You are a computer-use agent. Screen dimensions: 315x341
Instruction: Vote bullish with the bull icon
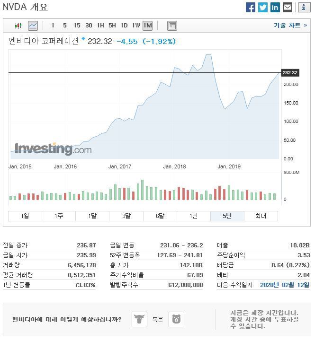click(x=139, y=319)
